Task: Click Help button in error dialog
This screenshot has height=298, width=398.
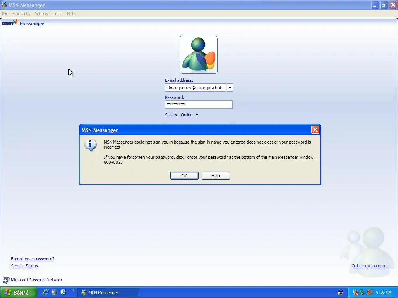Action: [x=216, y=176]
